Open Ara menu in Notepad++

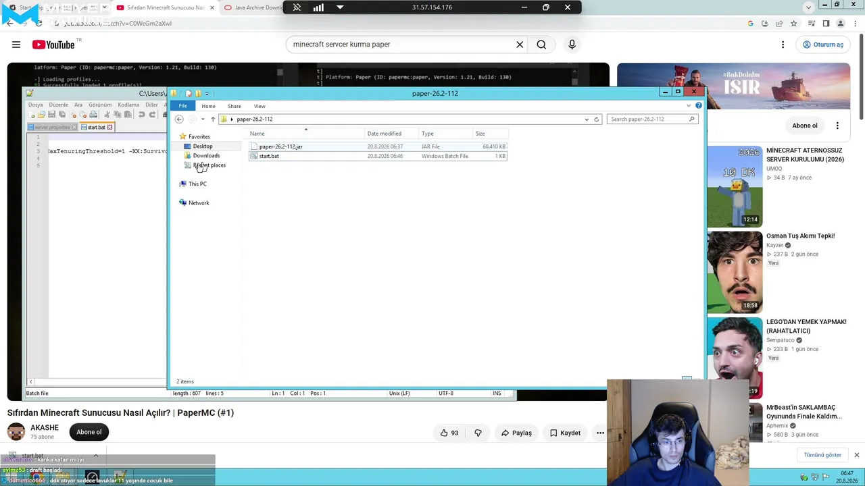[x=78, y=105]
